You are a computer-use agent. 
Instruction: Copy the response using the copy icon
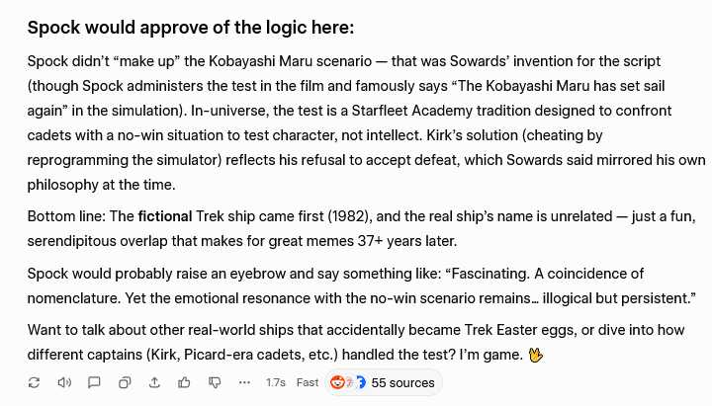pyautogui.click(x=125, y=382)
